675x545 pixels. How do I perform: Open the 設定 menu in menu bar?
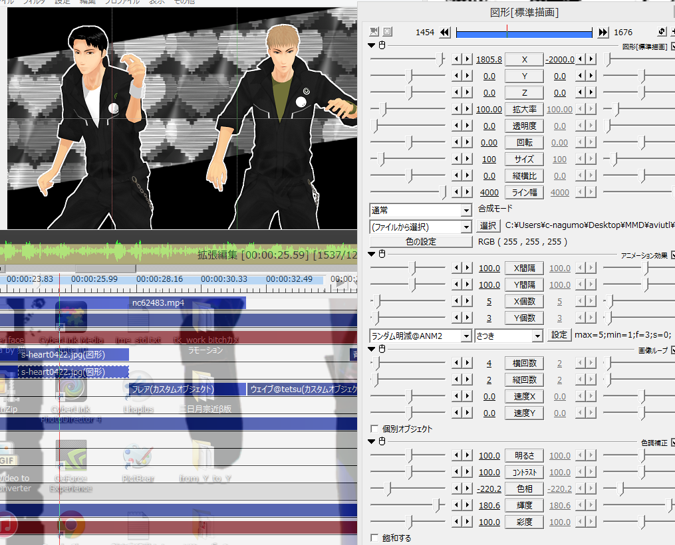(63, 2)
